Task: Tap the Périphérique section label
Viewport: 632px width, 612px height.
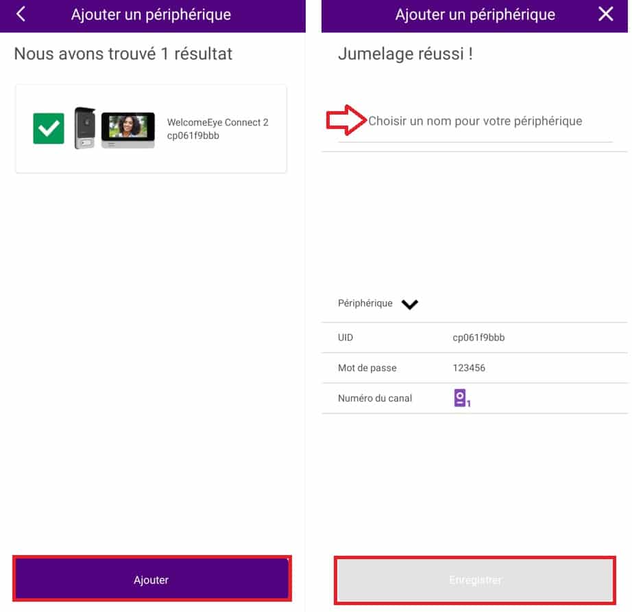Action: point(365,303)
